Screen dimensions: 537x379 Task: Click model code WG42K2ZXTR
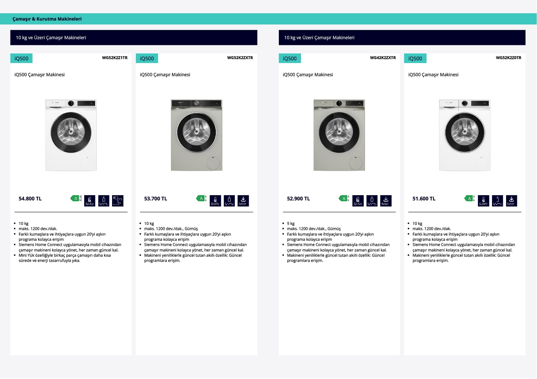pyautogui.click(x=383, y=58)
